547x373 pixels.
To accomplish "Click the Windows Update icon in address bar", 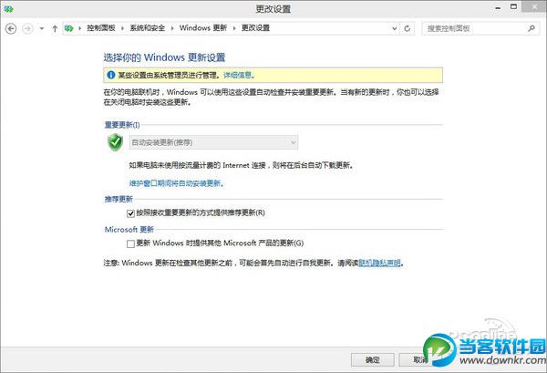I will [x=69, y=28].
